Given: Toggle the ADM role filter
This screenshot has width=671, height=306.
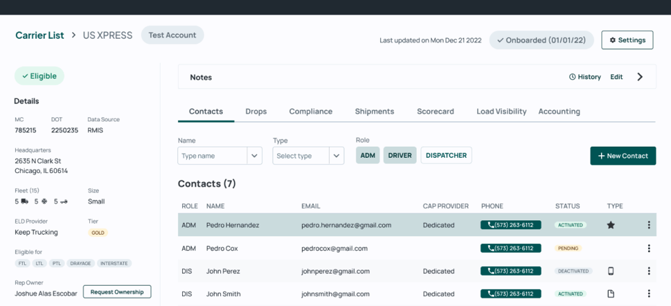Looking at the screenshot, I should (368, 155).
